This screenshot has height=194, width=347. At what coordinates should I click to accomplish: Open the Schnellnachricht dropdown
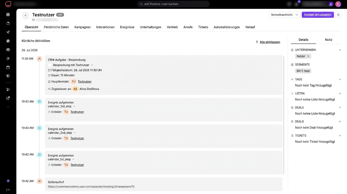point(284,15)
